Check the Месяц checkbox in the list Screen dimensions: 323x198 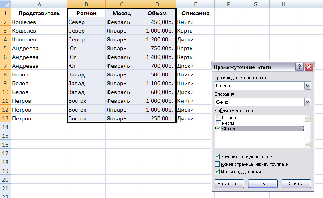[x=218, y=123]
